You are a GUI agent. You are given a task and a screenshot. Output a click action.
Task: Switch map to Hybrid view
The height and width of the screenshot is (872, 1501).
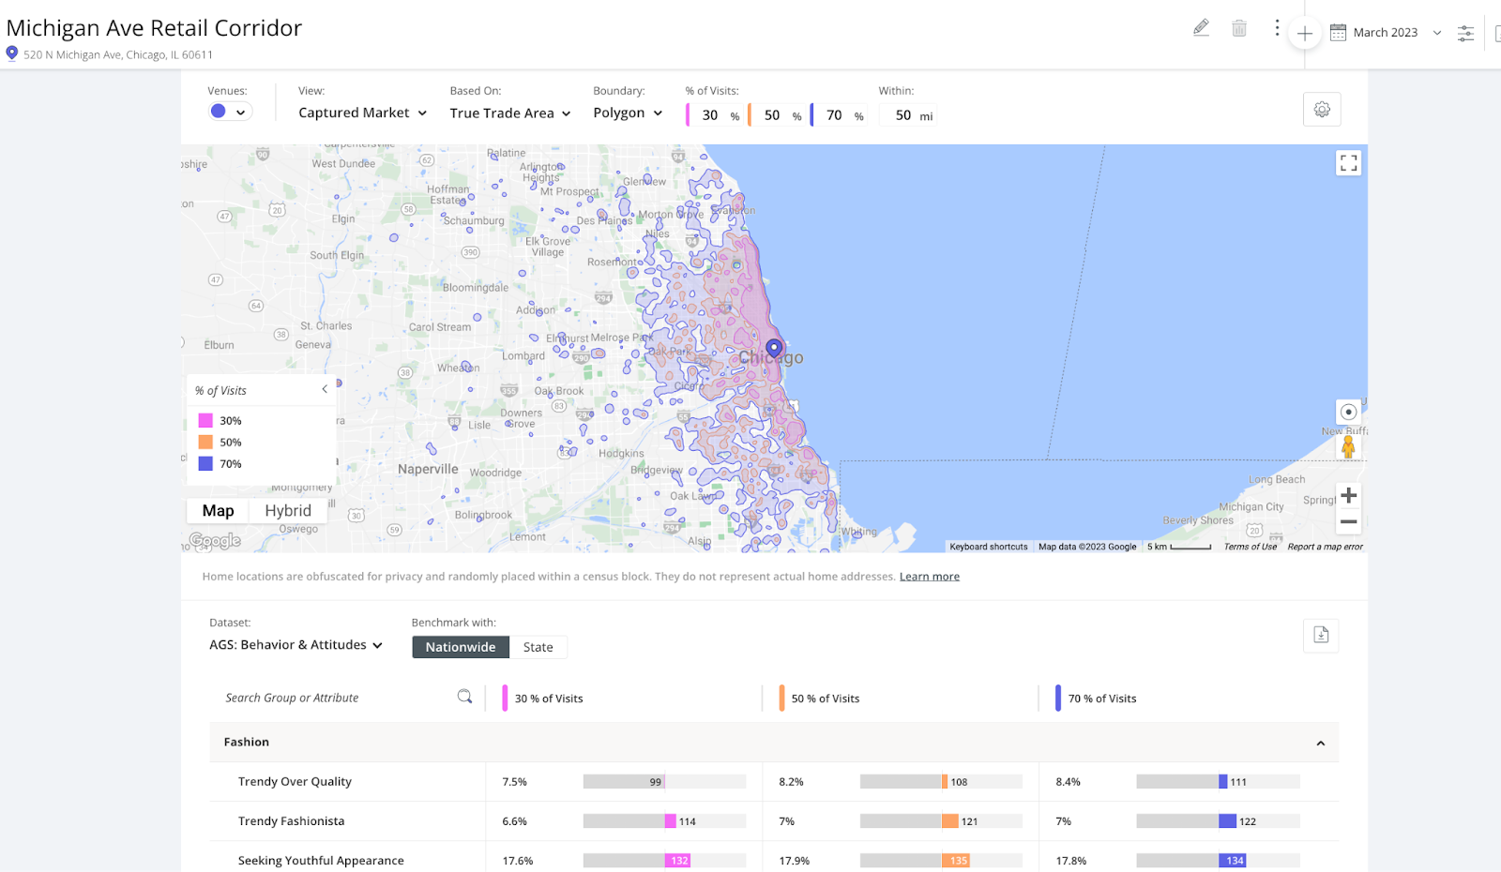(288, 510)
